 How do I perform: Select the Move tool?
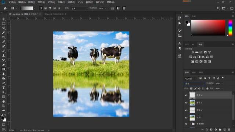point(3,19)
